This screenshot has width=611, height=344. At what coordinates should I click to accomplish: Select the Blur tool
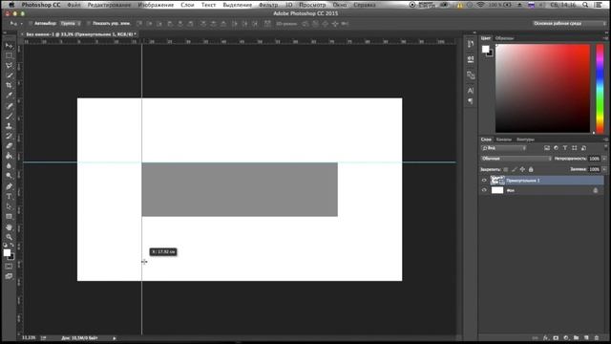point(9,165)
